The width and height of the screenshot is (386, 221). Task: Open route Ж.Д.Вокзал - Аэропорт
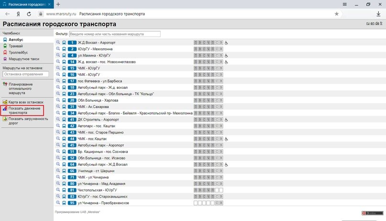click(97, 43)
